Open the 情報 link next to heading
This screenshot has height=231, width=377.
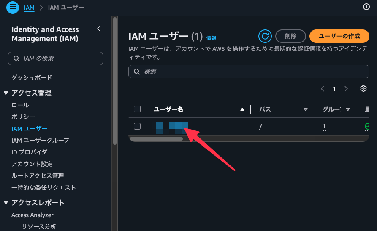pyautogui.click(x=211, y=38)
